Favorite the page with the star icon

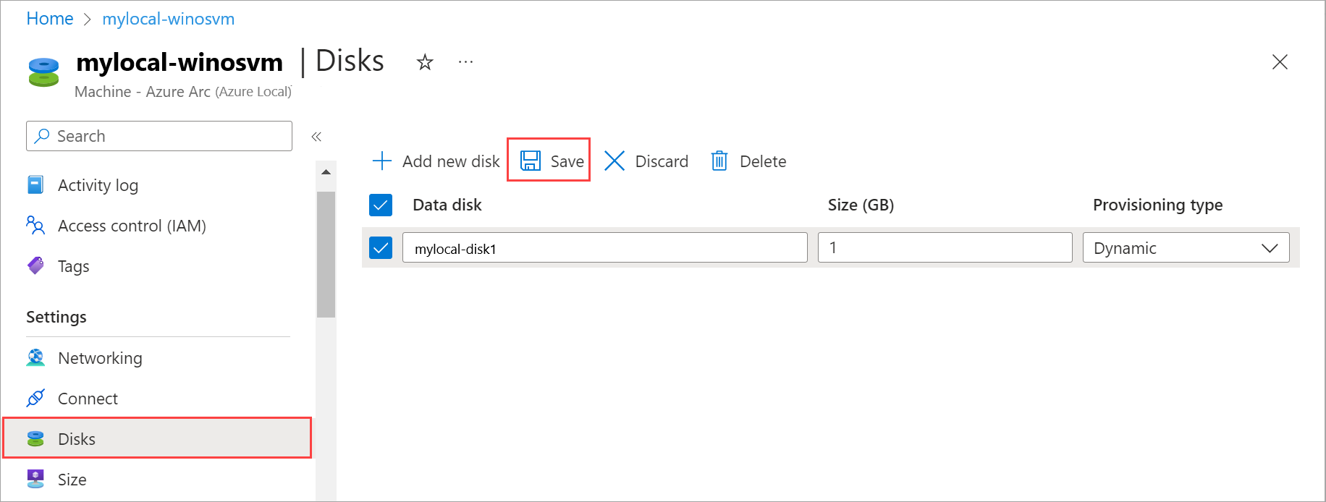tap(425, 63)
